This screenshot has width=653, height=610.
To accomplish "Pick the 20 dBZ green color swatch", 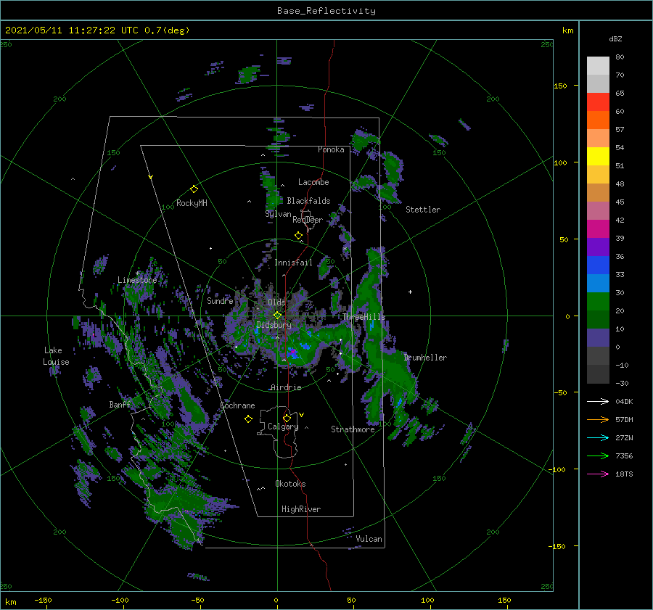I will [x=598, y=302].
